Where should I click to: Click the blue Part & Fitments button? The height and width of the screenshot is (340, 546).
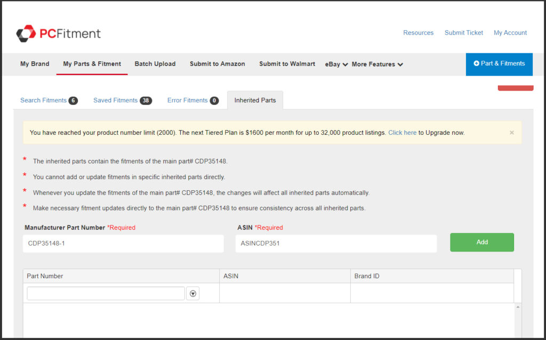pyautogui.click(x=499, y=63)
